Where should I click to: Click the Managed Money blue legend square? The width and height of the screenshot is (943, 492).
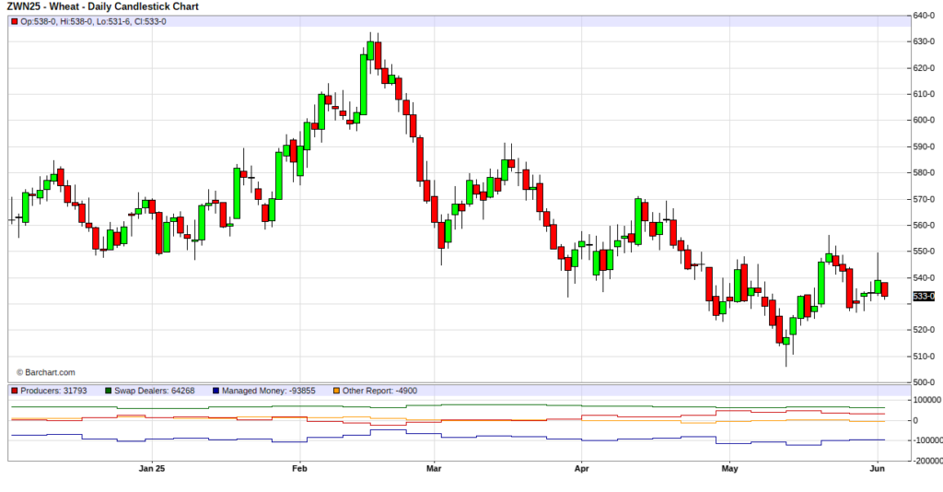[215, 391]
